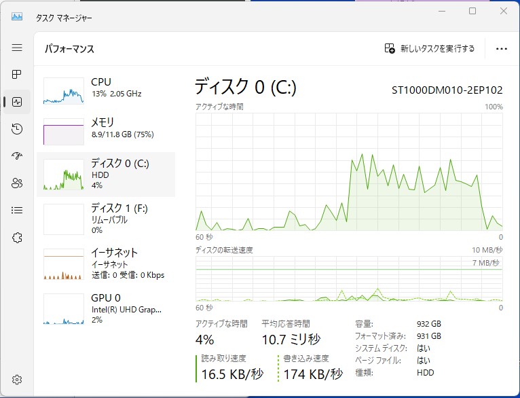Open the hamburger navigation menu
This screenshot has height=398, width=520.
point(17,48)
